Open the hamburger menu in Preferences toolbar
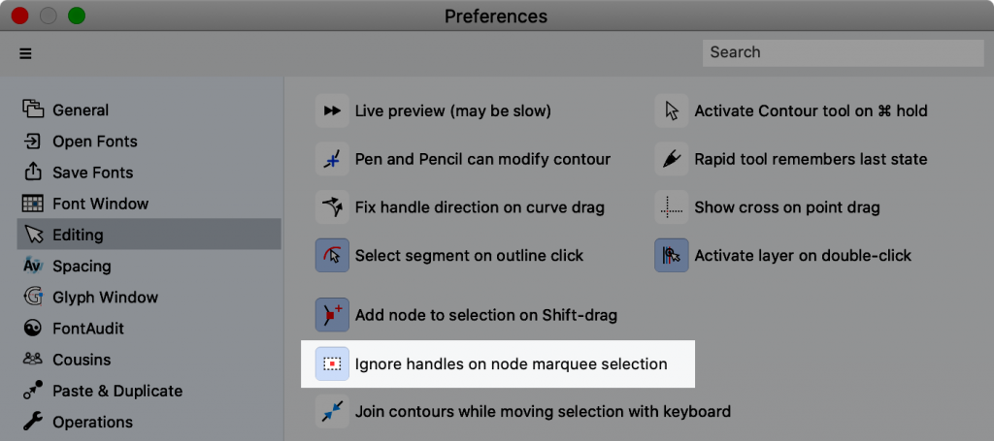This screenshot has height=441, width=994. pos(25,53)
